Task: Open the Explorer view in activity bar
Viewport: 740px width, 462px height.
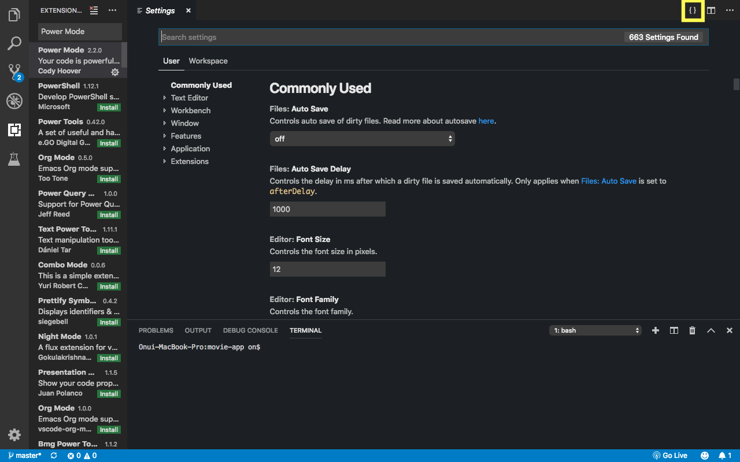Action: (x=14, y=14)
